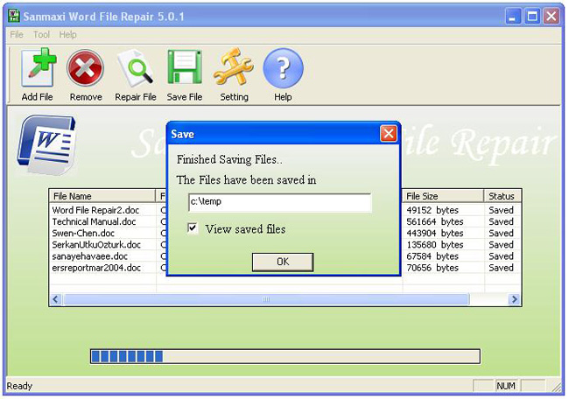Click the 70656 bytes size cell
This screenshot has height=399, width=569.
[x=432, y=268]
